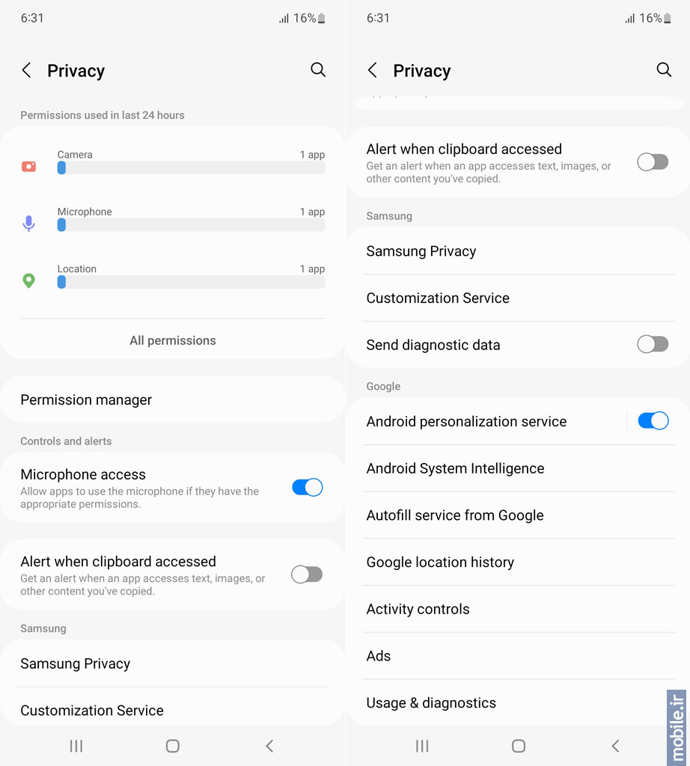The width and height of the screenshot is (690, 766).
Task: Go back using left Privacy header arrow
Action: (27, 70)
